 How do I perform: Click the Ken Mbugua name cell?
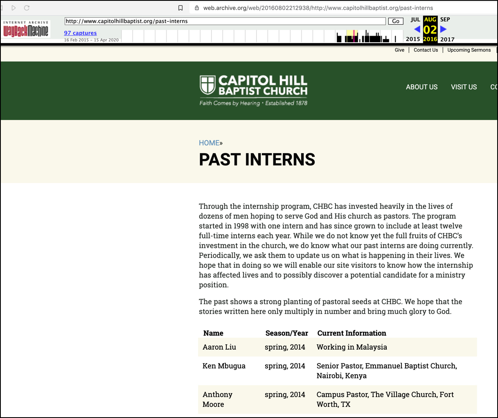[224, 366]
